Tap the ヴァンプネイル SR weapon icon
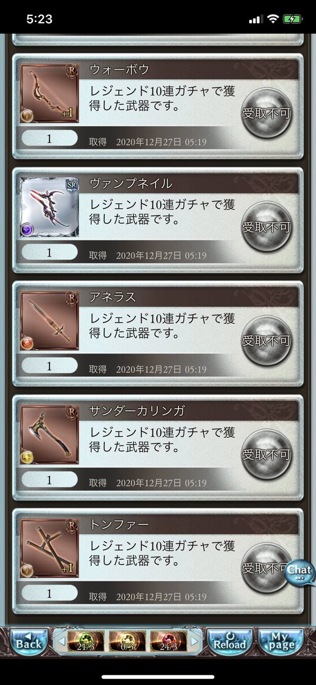 (50, 207)
